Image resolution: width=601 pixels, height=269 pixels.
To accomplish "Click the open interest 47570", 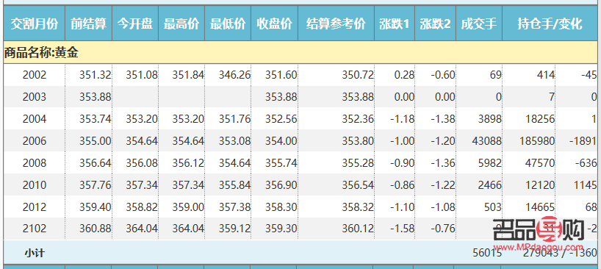I will (x=539, y=163).
